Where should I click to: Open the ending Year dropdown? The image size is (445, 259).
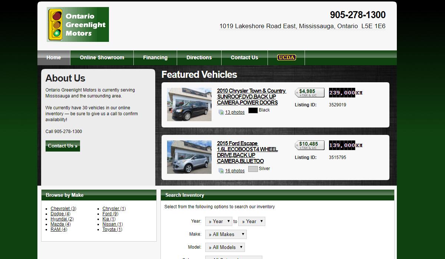click(x=252, y=222)
